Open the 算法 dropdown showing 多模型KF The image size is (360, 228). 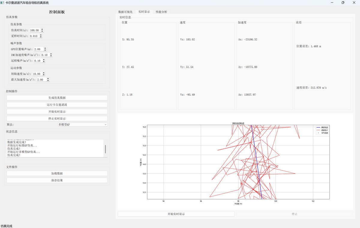(82, 124)
